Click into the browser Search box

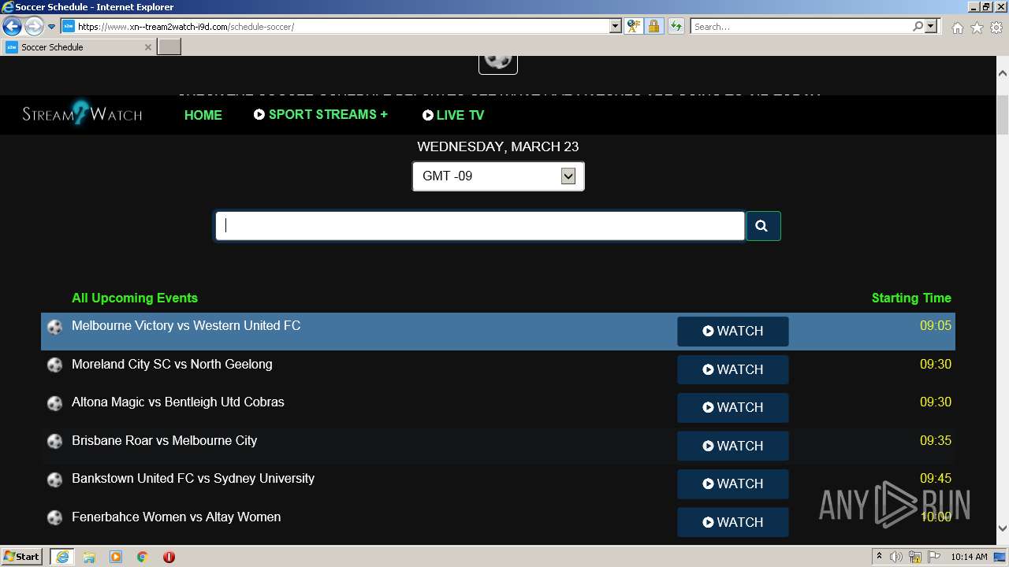[x=801, y=26]
